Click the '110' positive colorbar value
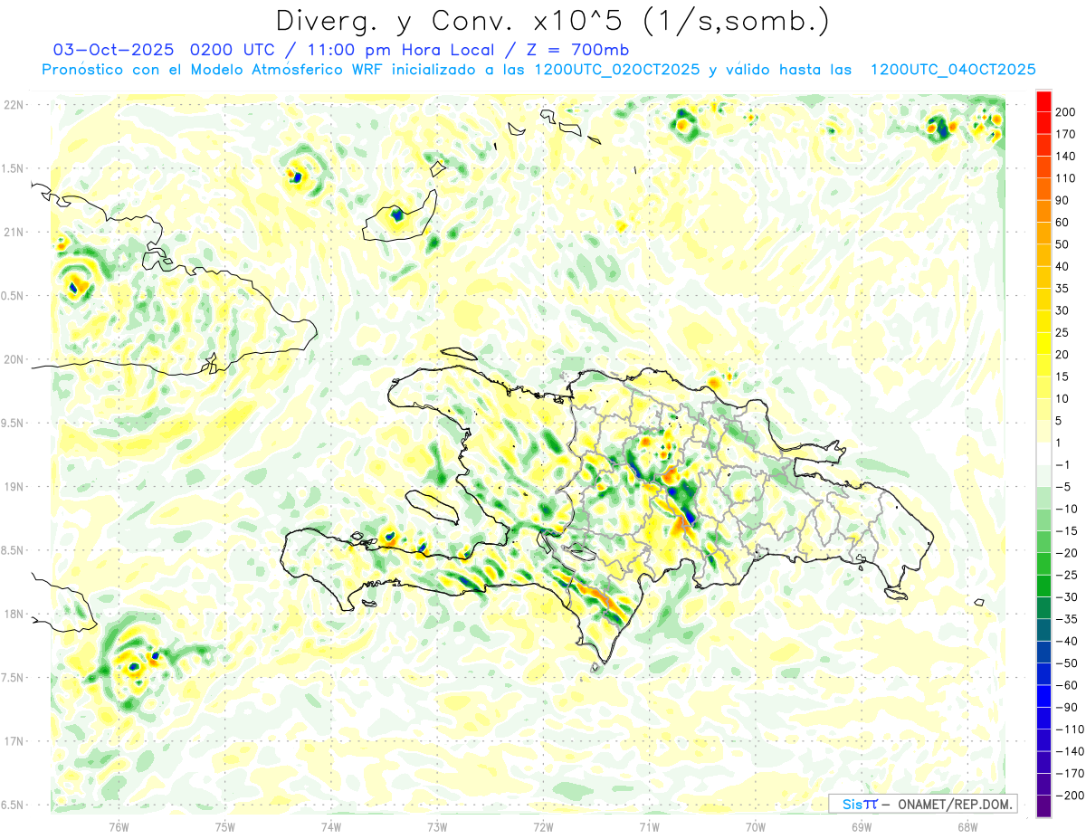This screenshot has width=1086, height=839. 1065,178
